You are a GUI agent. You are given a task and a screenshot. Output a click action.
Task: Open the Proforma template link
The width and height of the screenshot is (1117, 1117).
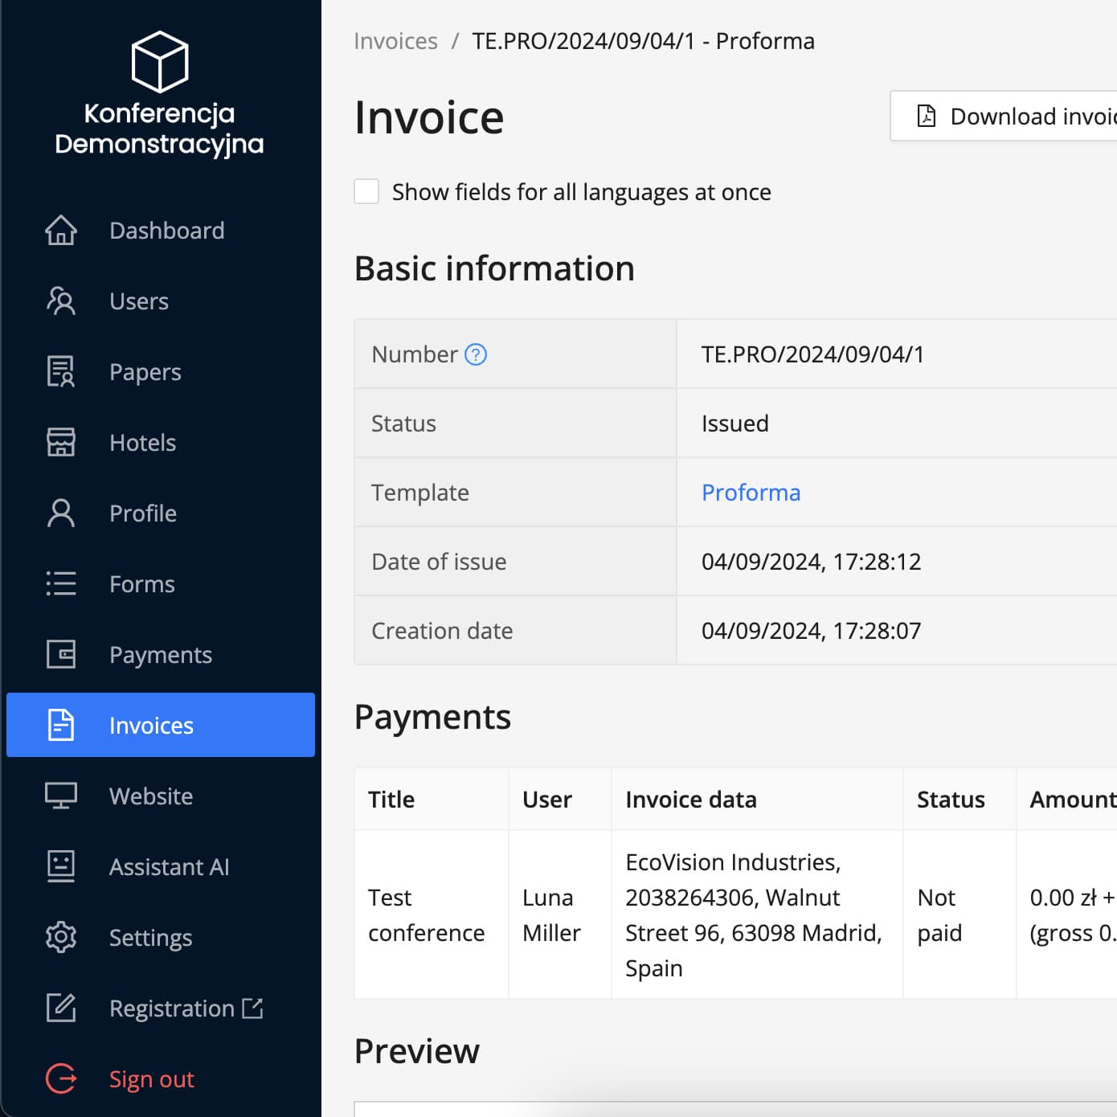click(x=751, y=493)
